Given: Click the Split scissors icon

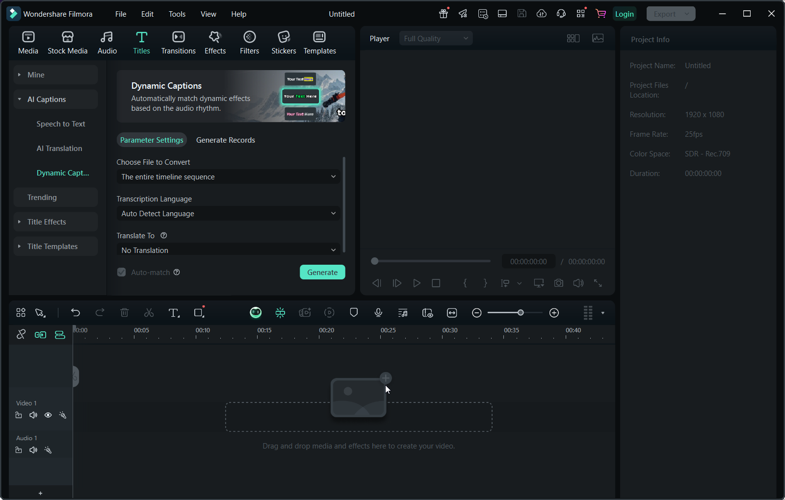Looking at the screenshot, I should [149, 313].
